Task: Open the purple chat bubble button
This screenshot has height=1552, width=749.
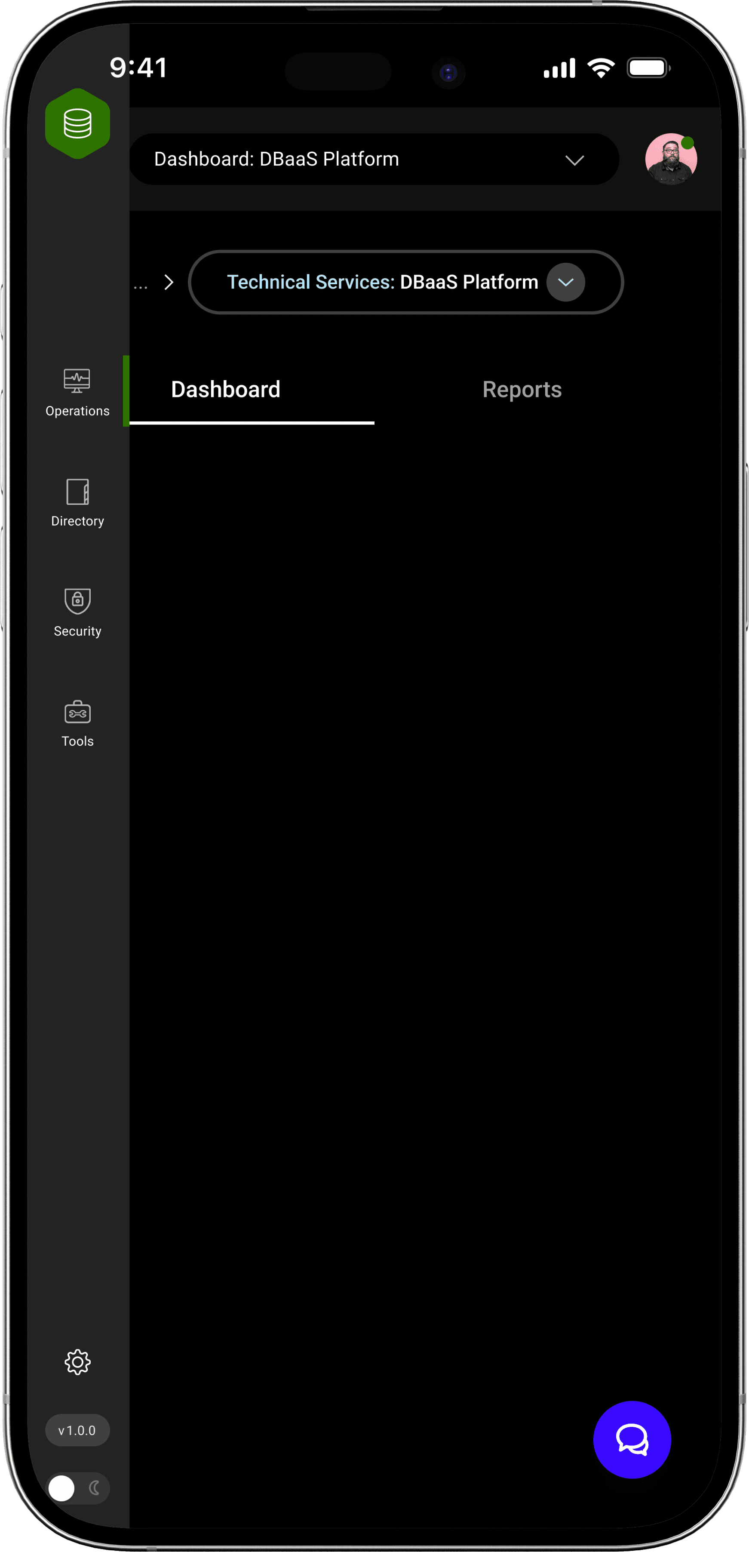Action: coord(632,1439)
